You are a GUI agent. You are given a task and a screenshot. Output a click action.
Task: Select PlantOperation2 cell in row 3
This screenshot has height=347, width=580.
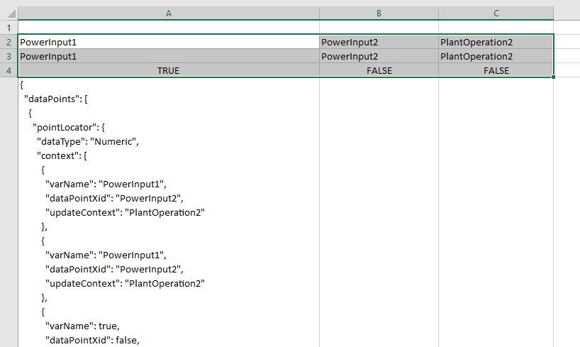click(x=496, y=56)
